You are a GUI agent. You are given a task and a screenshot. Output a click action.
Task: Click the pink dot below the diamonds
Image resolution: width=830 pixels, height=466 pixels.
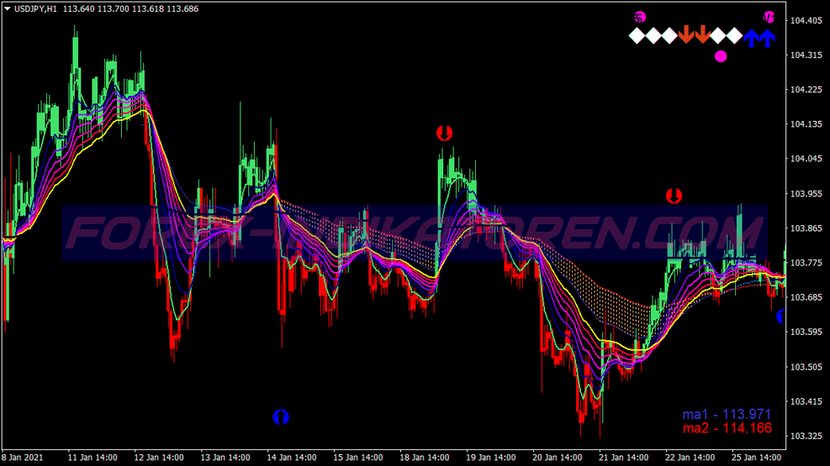click(720, 56)
